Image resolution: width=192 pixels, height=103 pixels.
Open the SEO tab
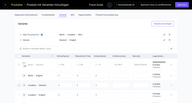(x=73, y=15)
